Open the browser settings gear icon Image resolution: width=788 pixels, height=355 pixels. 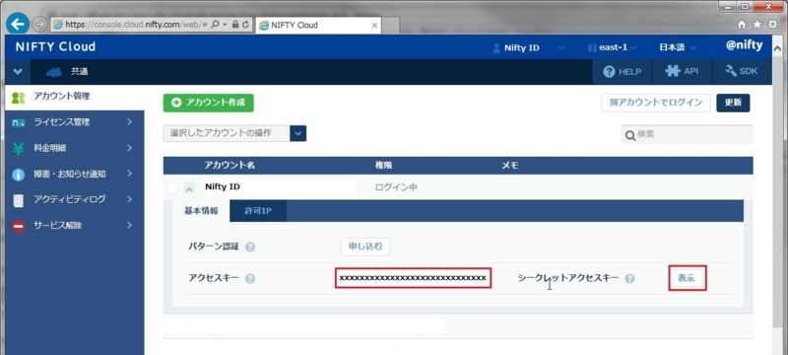773,24
